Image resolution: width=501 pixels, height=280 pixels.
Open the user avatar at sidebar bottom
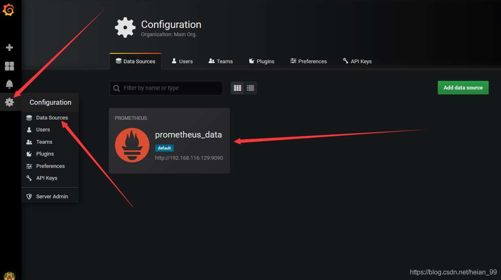[x=9, y=276]
